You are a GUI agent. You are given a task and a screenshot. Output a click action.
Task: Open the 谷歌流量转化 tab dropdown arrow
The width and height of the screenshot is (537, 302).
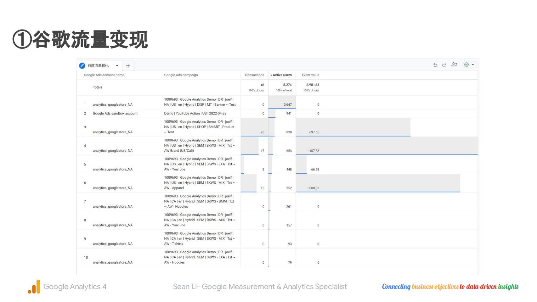pyautogui.click(x=117, y=66)
